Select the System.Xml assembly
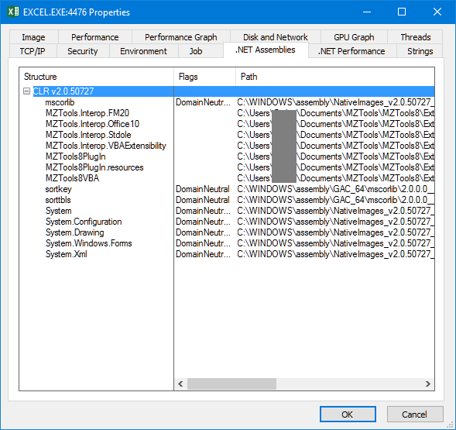This screenshot has height=430, width=456. (67, 254)
